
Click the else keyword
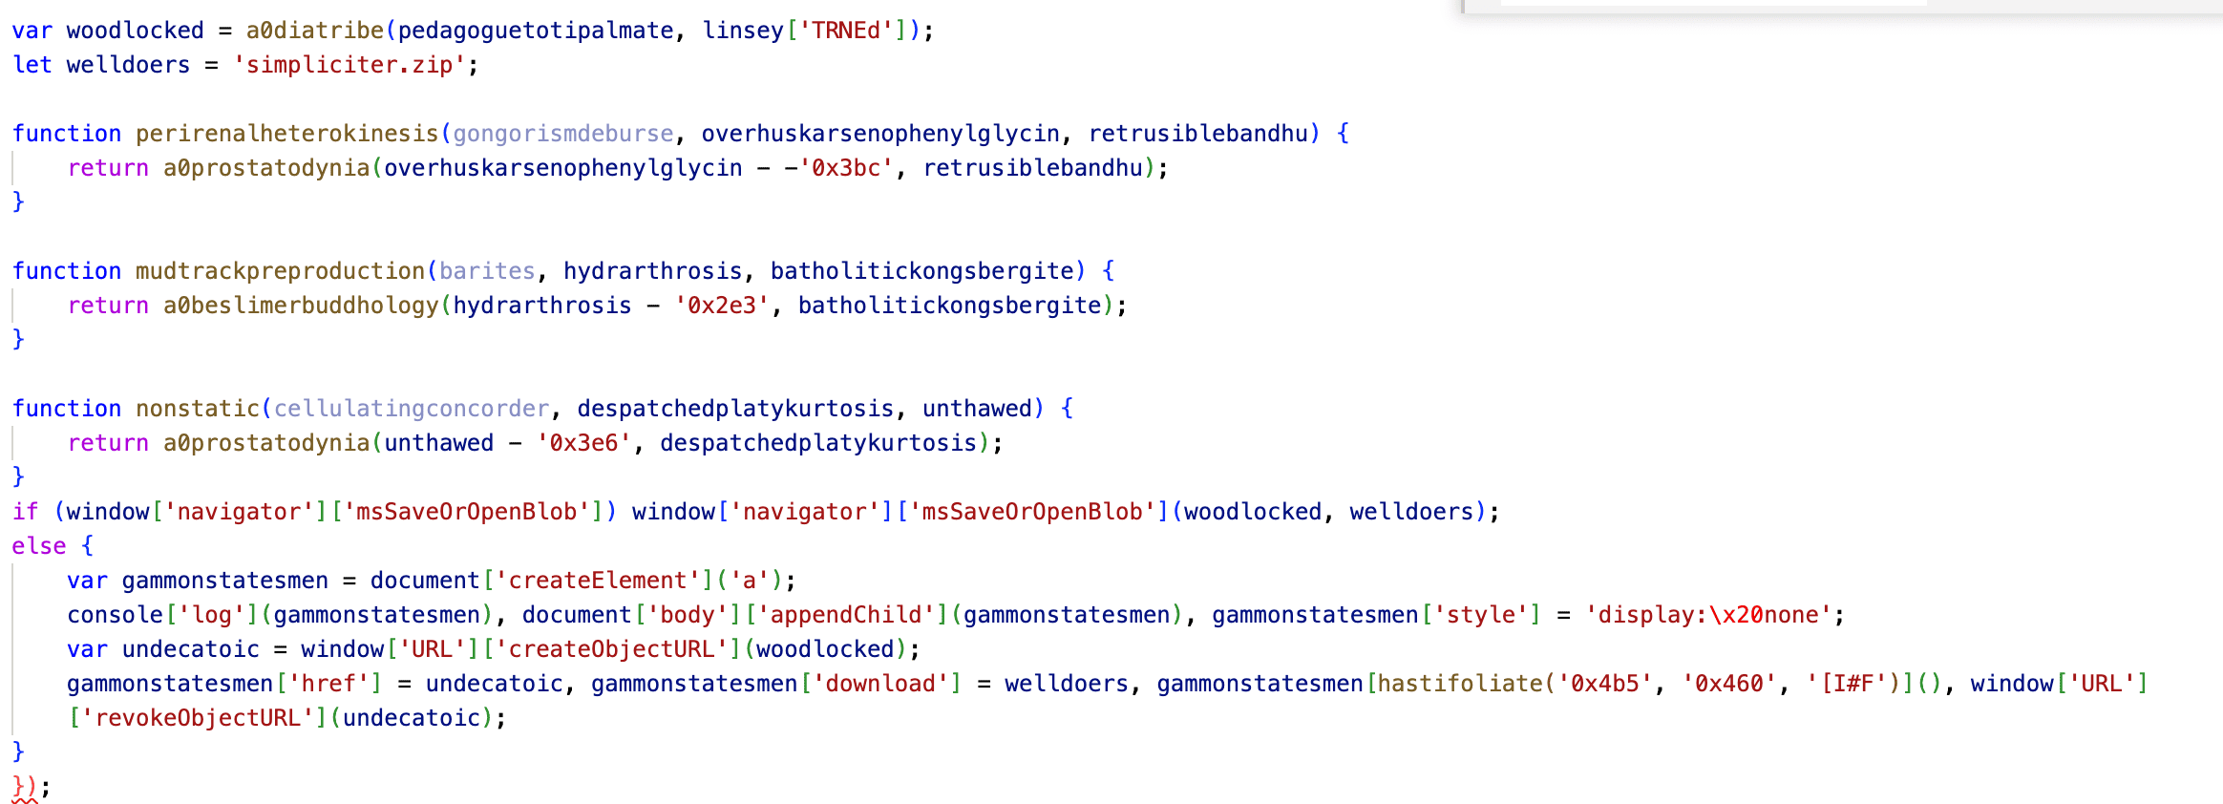39,546
